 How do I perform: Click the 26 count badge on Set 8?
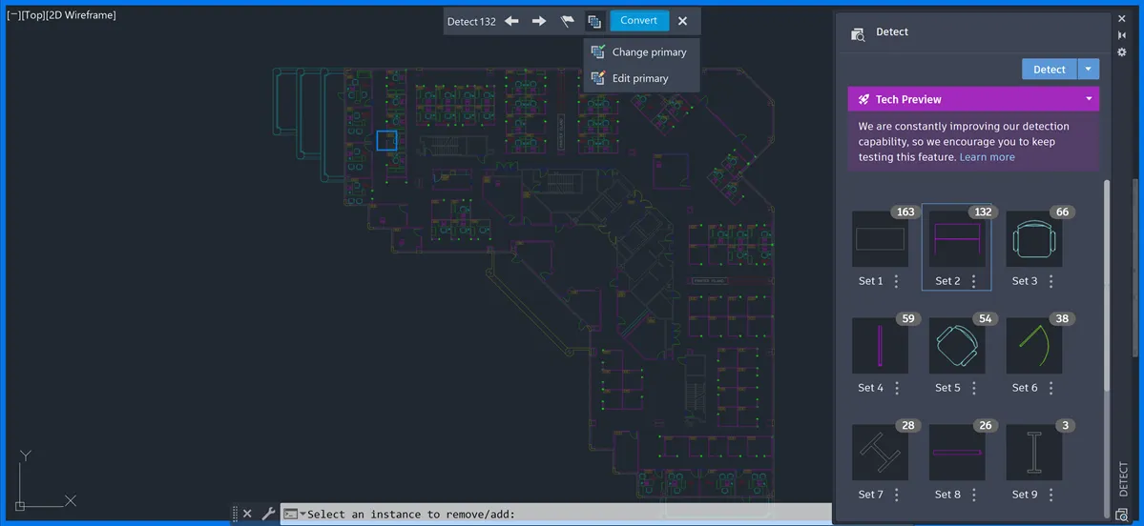[985, 425]
